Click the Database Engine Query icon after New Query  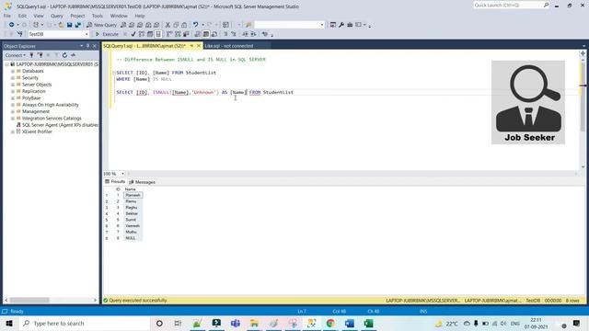123,25
